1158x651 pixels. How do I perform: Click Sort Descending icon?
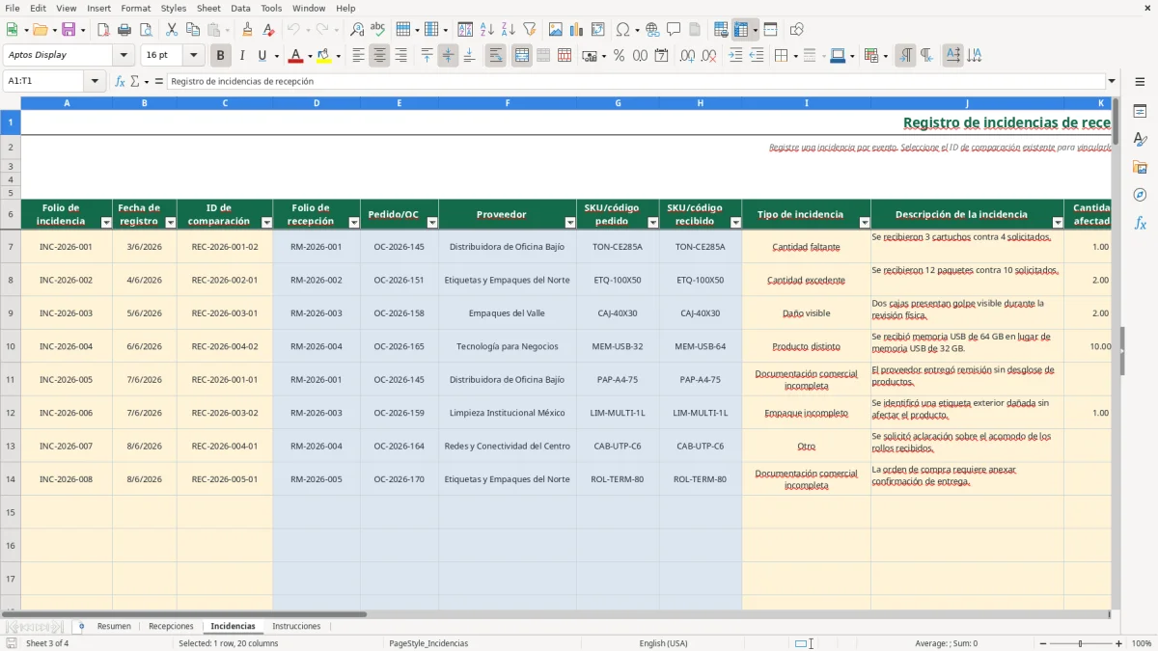[x=508, y=30]
